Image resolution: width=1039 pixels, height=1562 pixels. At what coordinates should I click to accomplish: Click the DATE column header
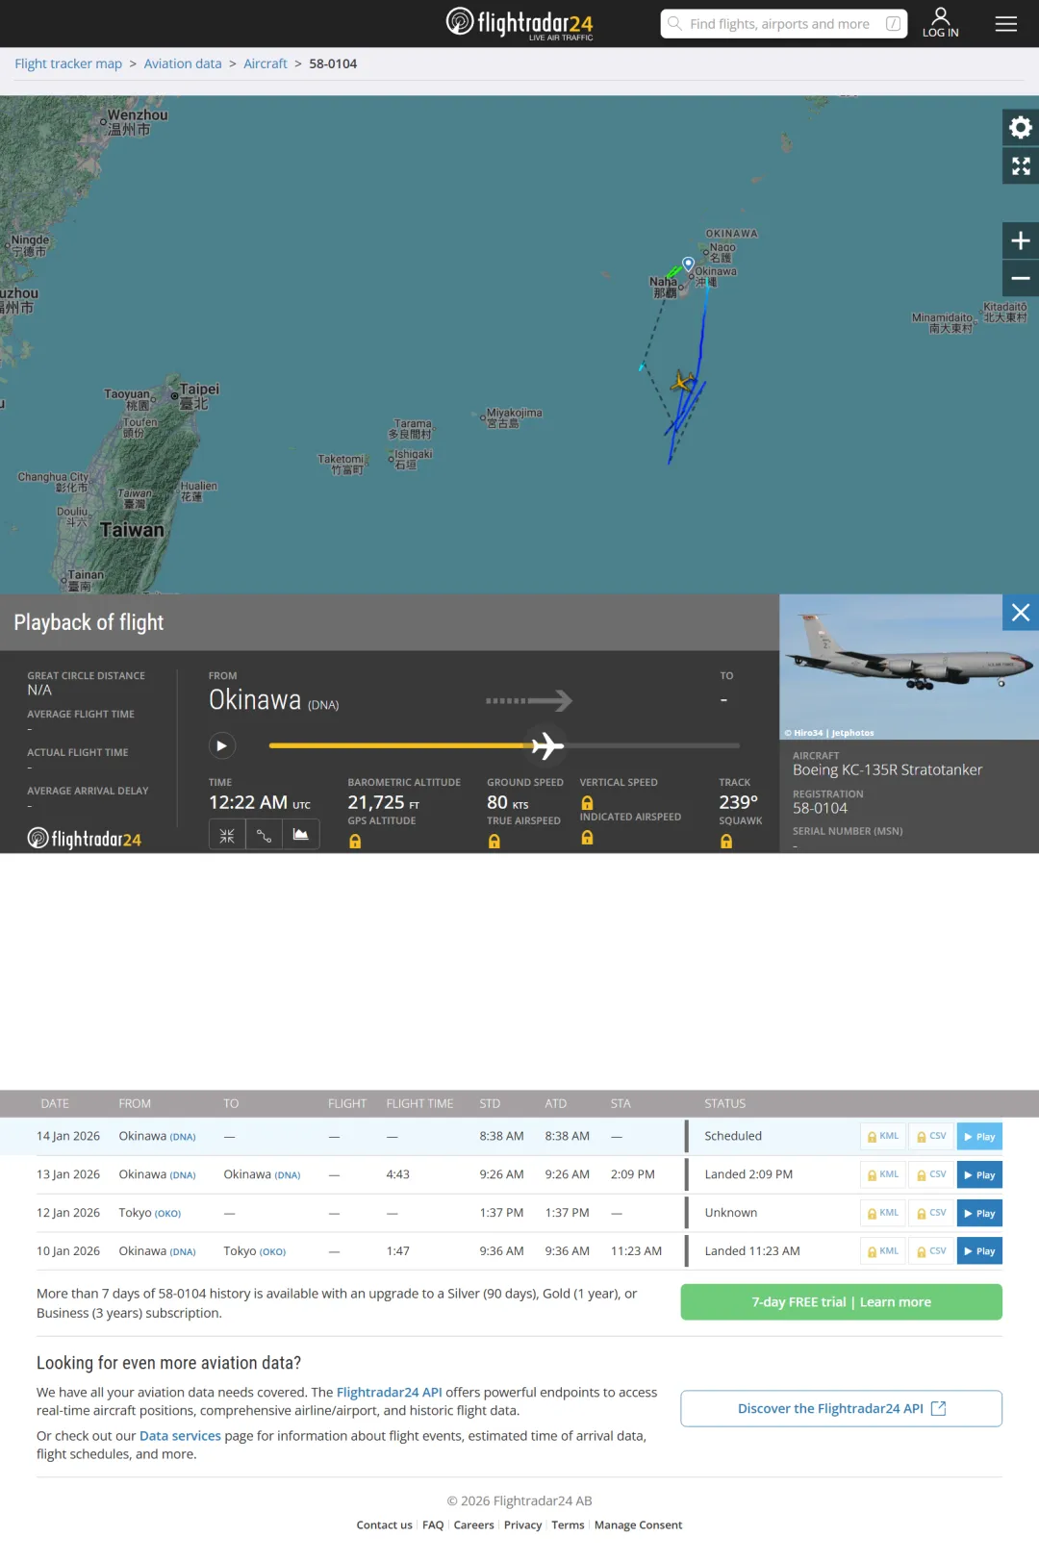55,1103
